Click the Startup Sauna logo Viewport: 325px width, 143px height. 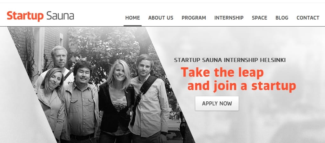(40, 16)
